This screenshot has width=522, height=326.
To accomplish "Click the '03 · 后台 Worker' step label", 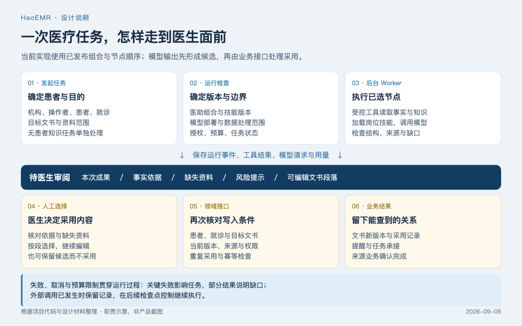I will coord(377,83).
